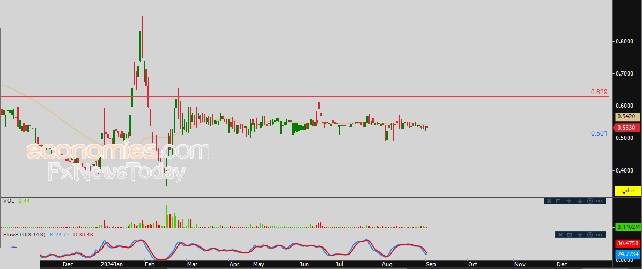This screenshot has height=269, width=642.
Task: Click the green 0.4402M volume tag
Action: (628, 227)
